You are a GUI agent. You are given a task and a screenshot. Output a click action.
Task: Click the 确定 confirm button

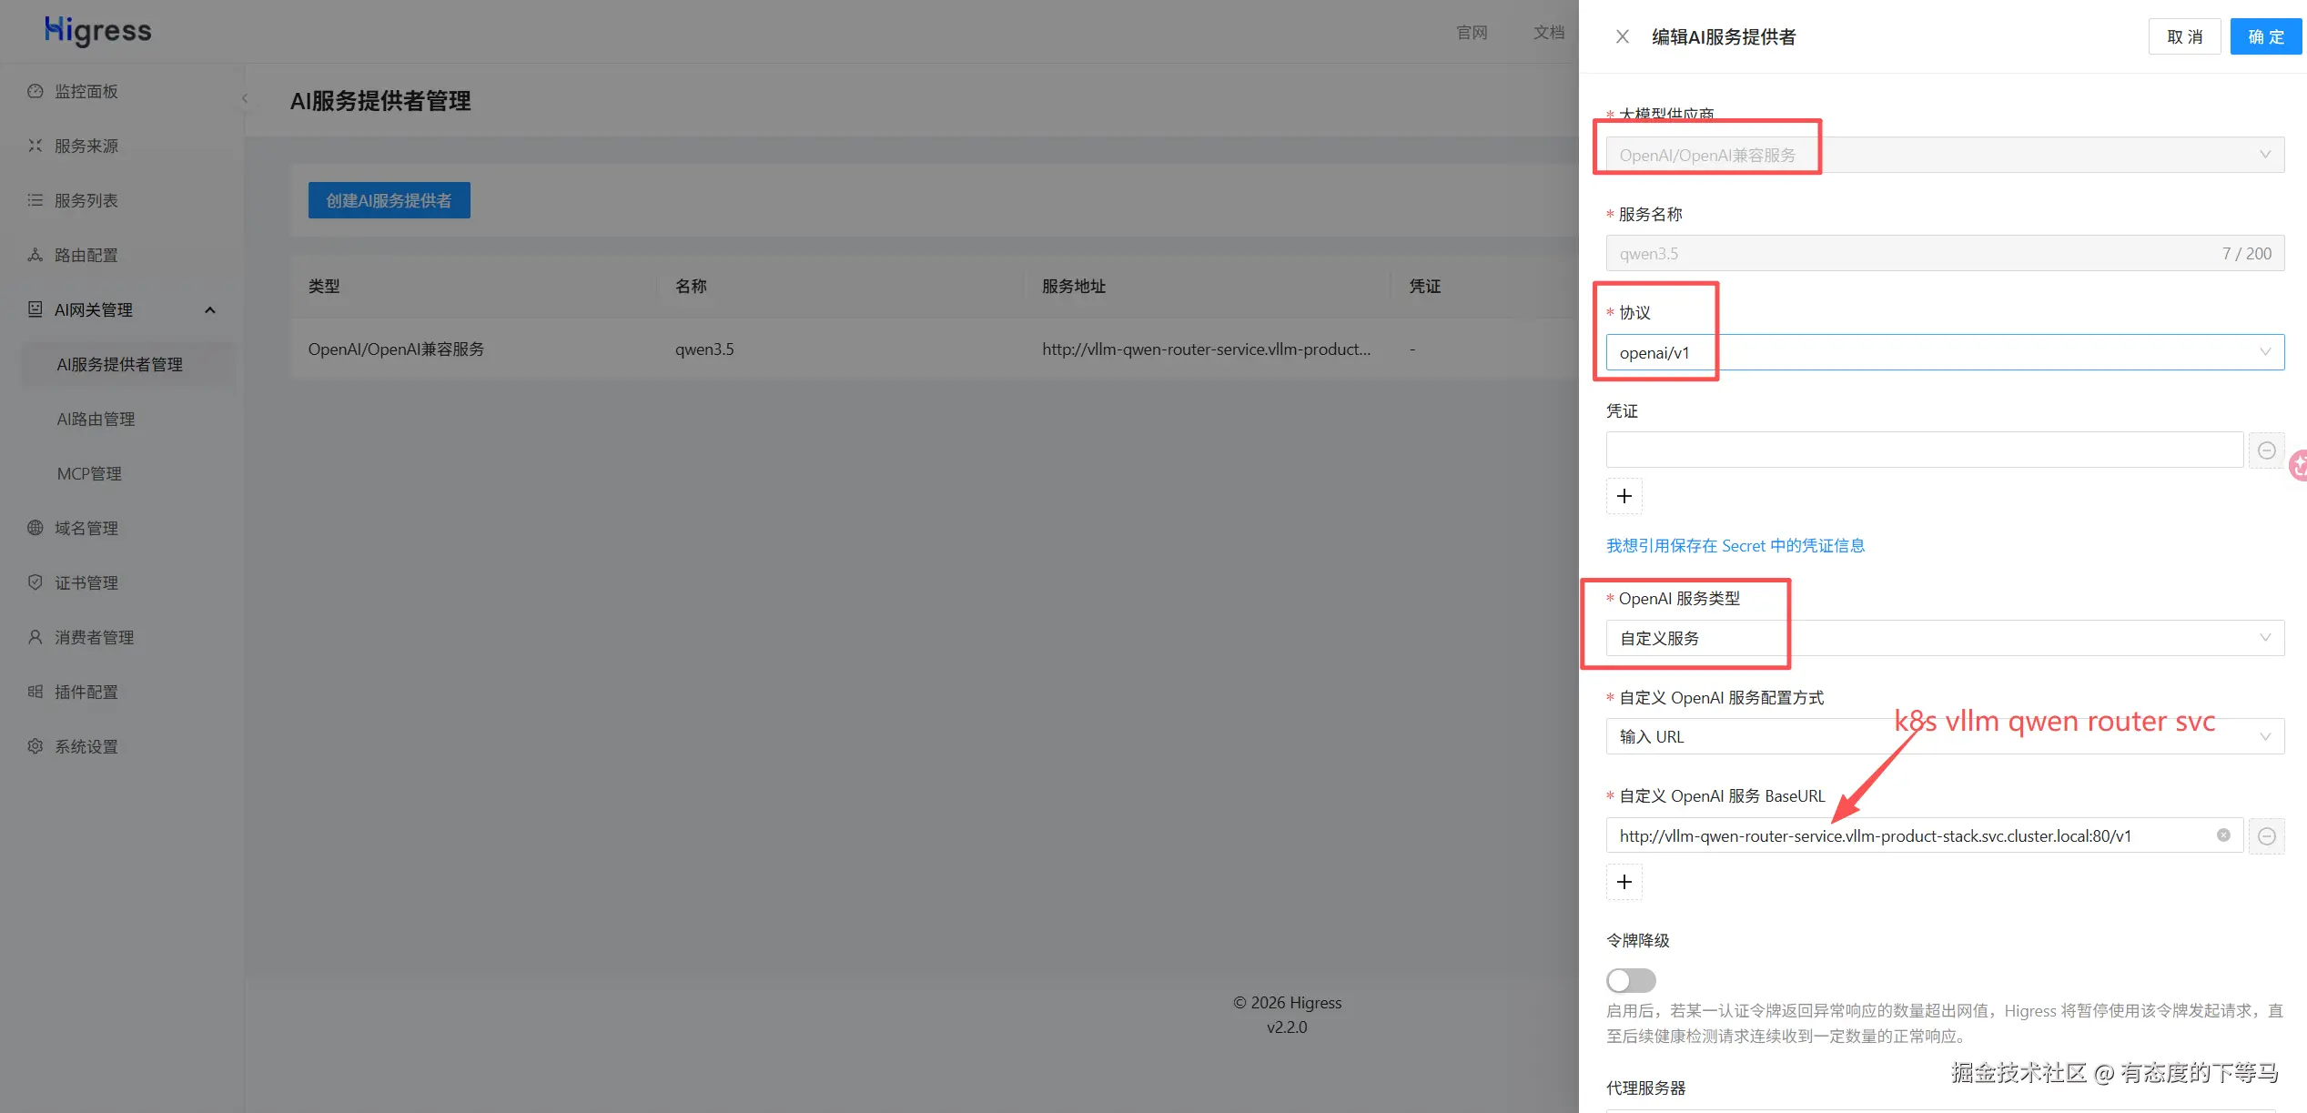tap(2265, 36)
